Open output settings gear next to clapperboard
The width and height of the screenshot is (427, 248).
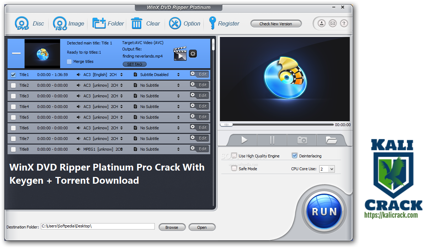point(193,54)
